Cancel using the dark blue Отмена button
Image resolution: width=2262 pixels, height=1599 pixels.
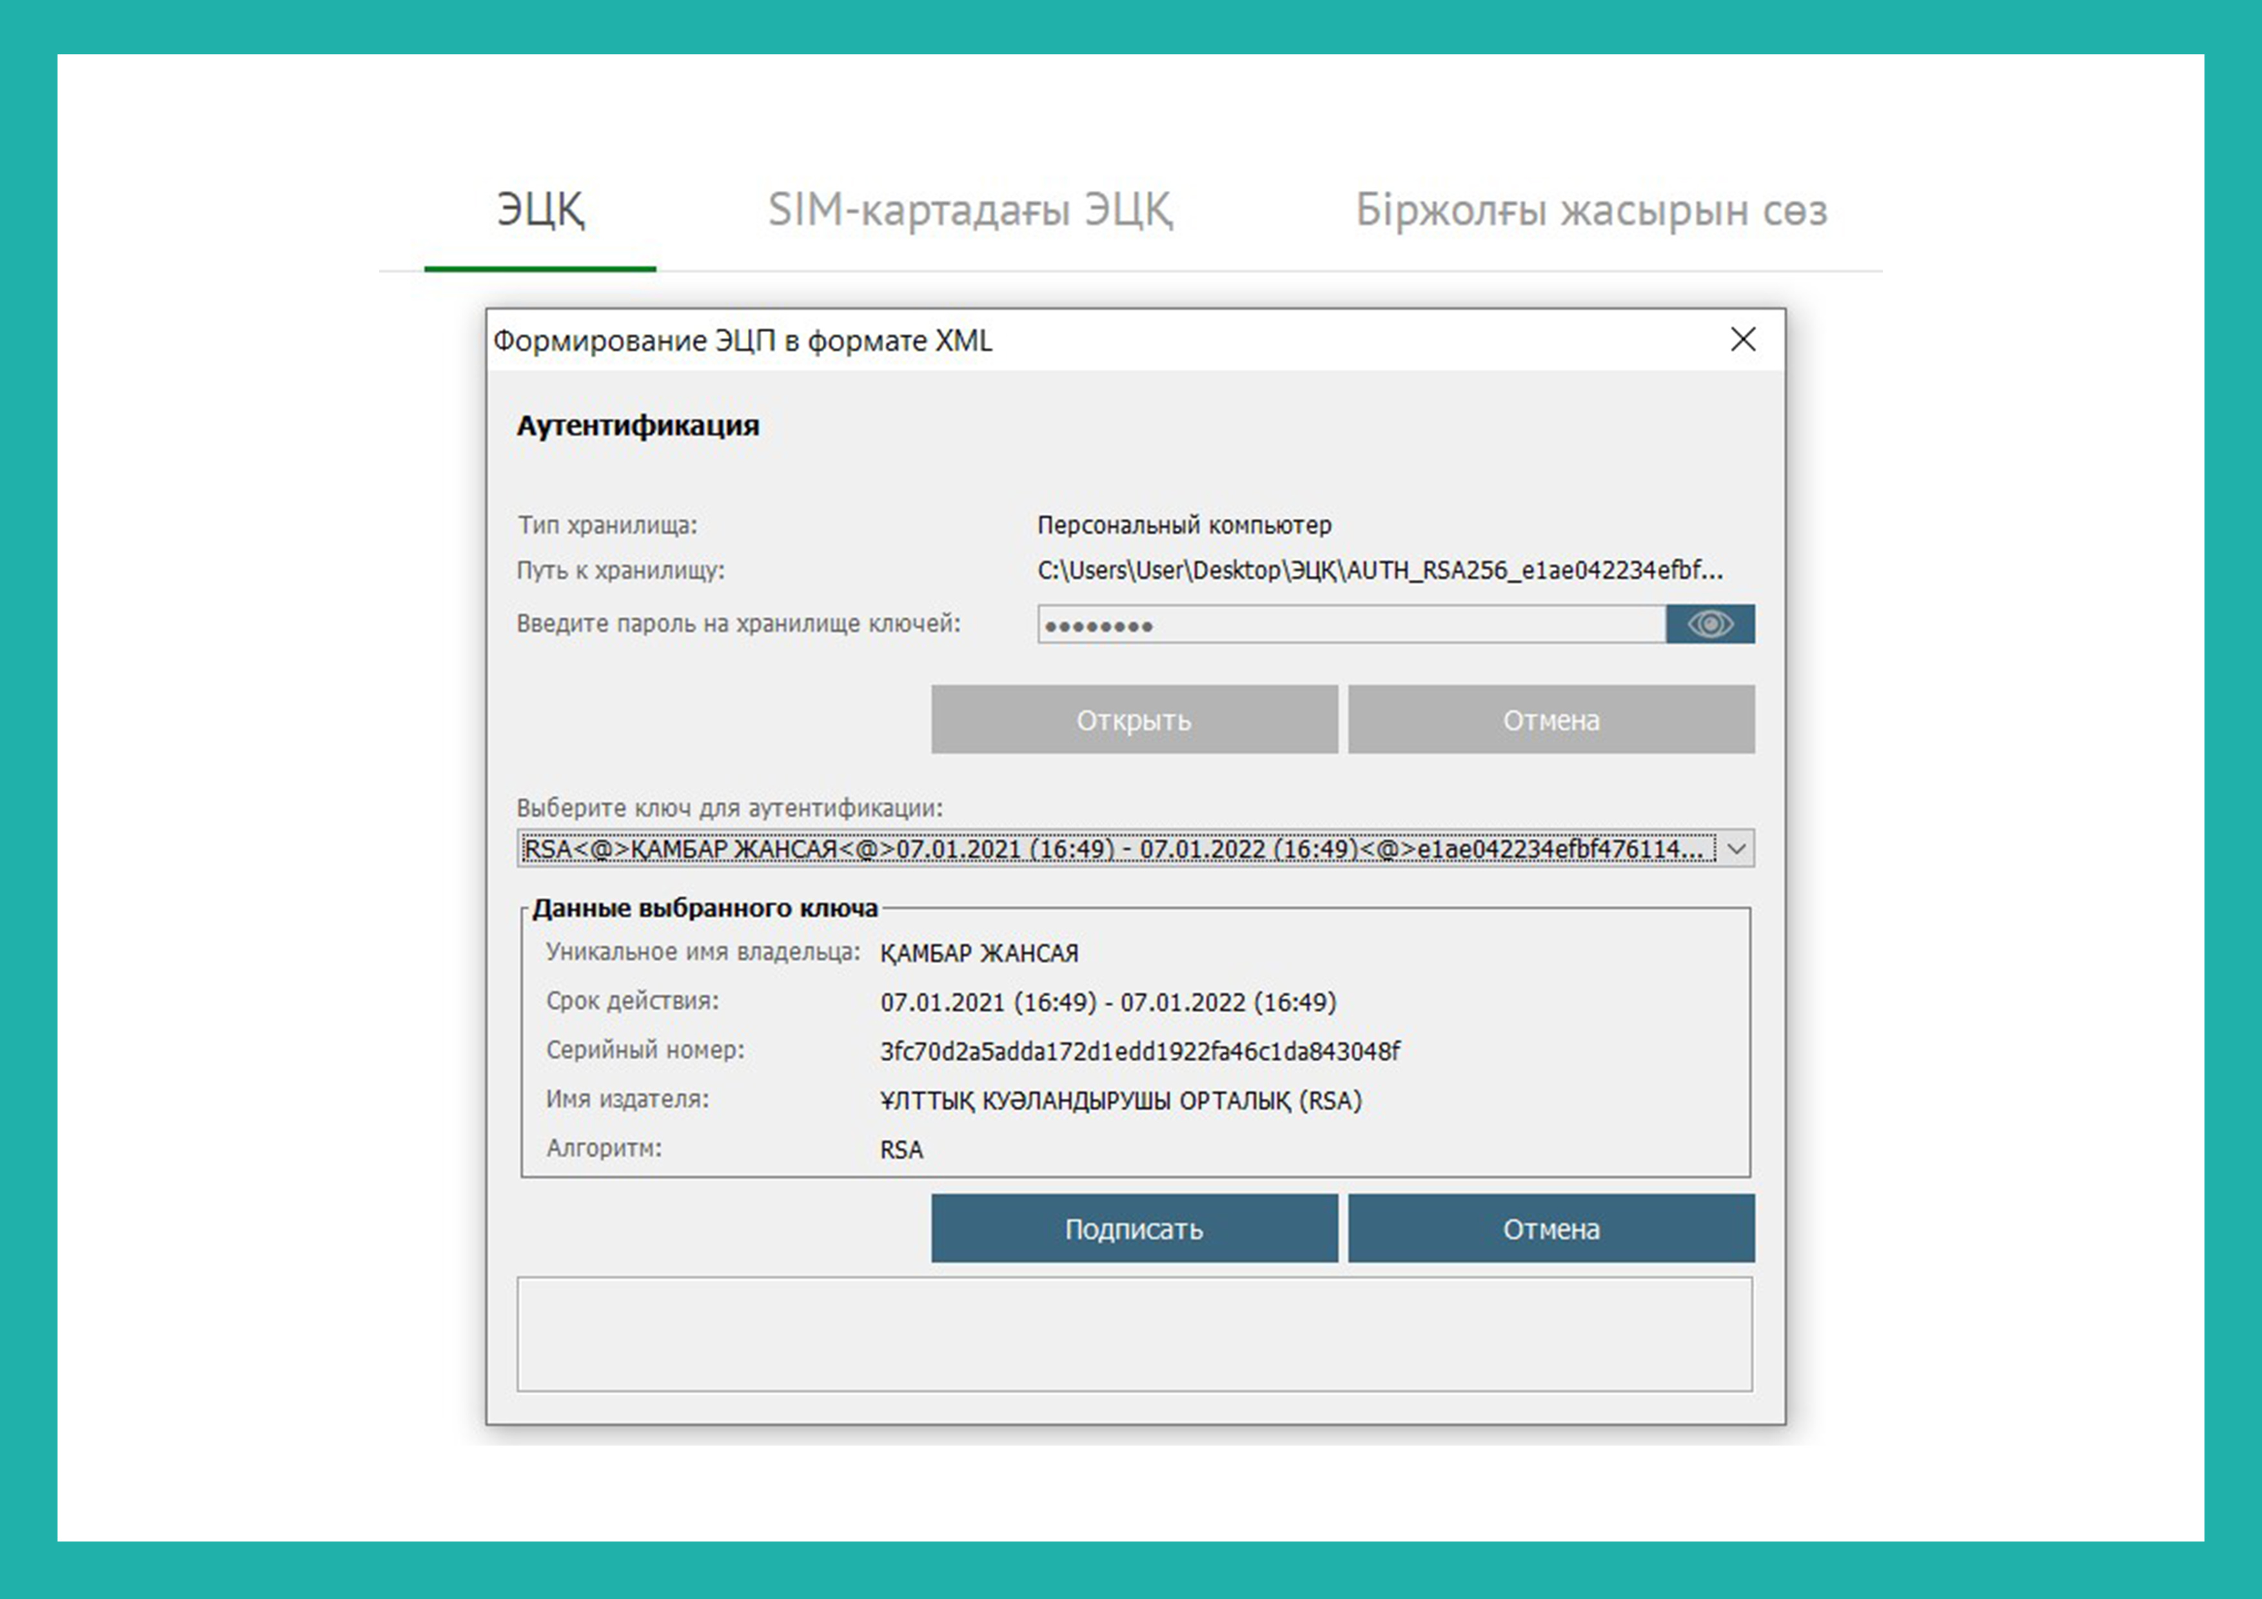point(1551,1228)
